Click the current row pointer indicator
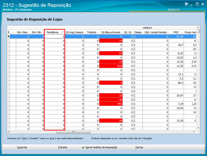The height and width of the screenshot is (156, 207). [x=8, y=36]
